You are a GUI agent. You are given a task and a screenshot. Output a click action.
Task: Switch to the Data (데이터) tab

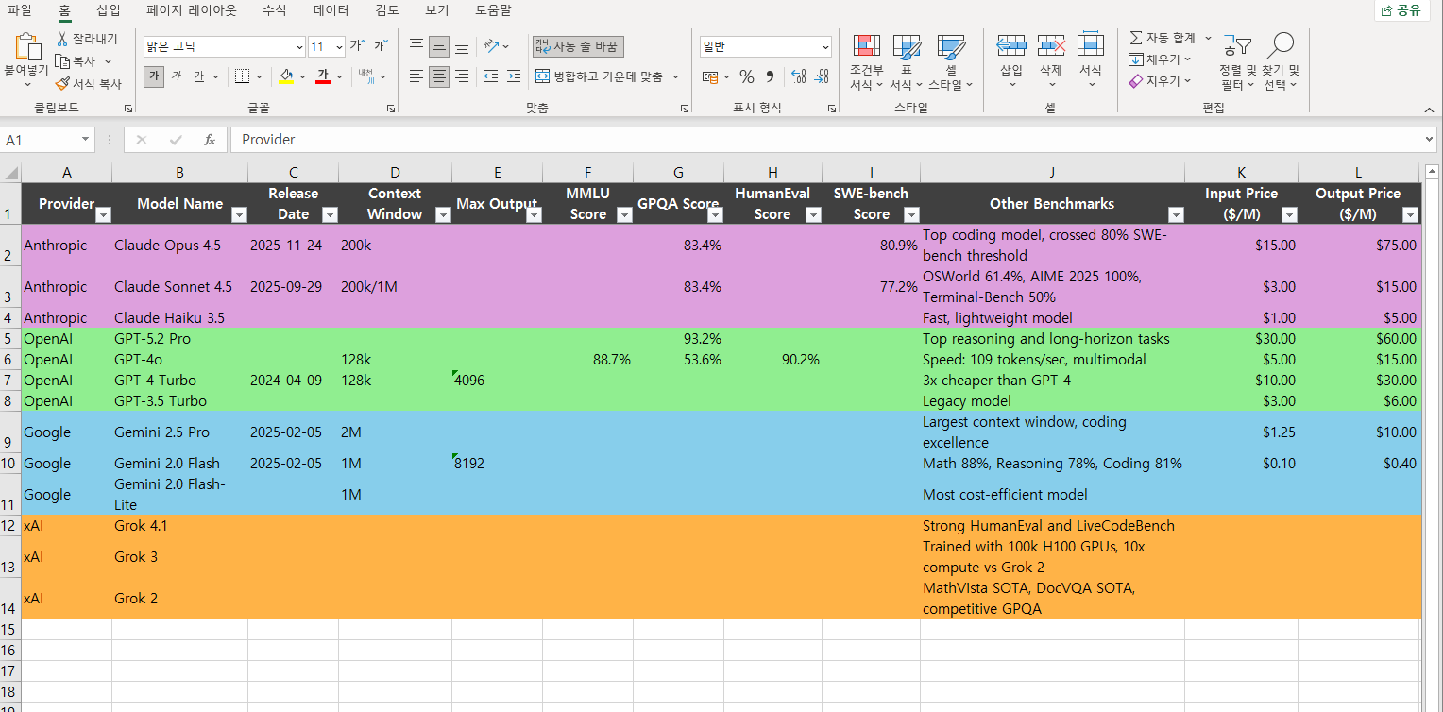point(331,10)
